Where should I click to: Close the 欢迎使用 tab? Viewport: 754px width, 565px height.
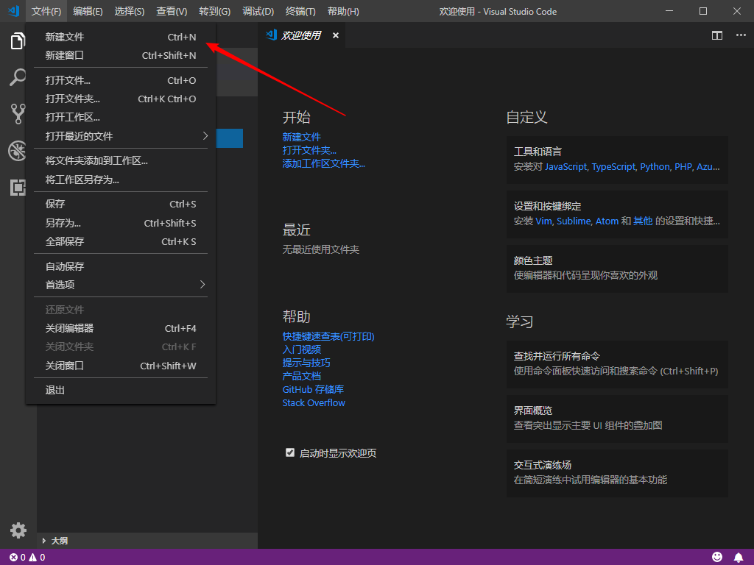336,35
